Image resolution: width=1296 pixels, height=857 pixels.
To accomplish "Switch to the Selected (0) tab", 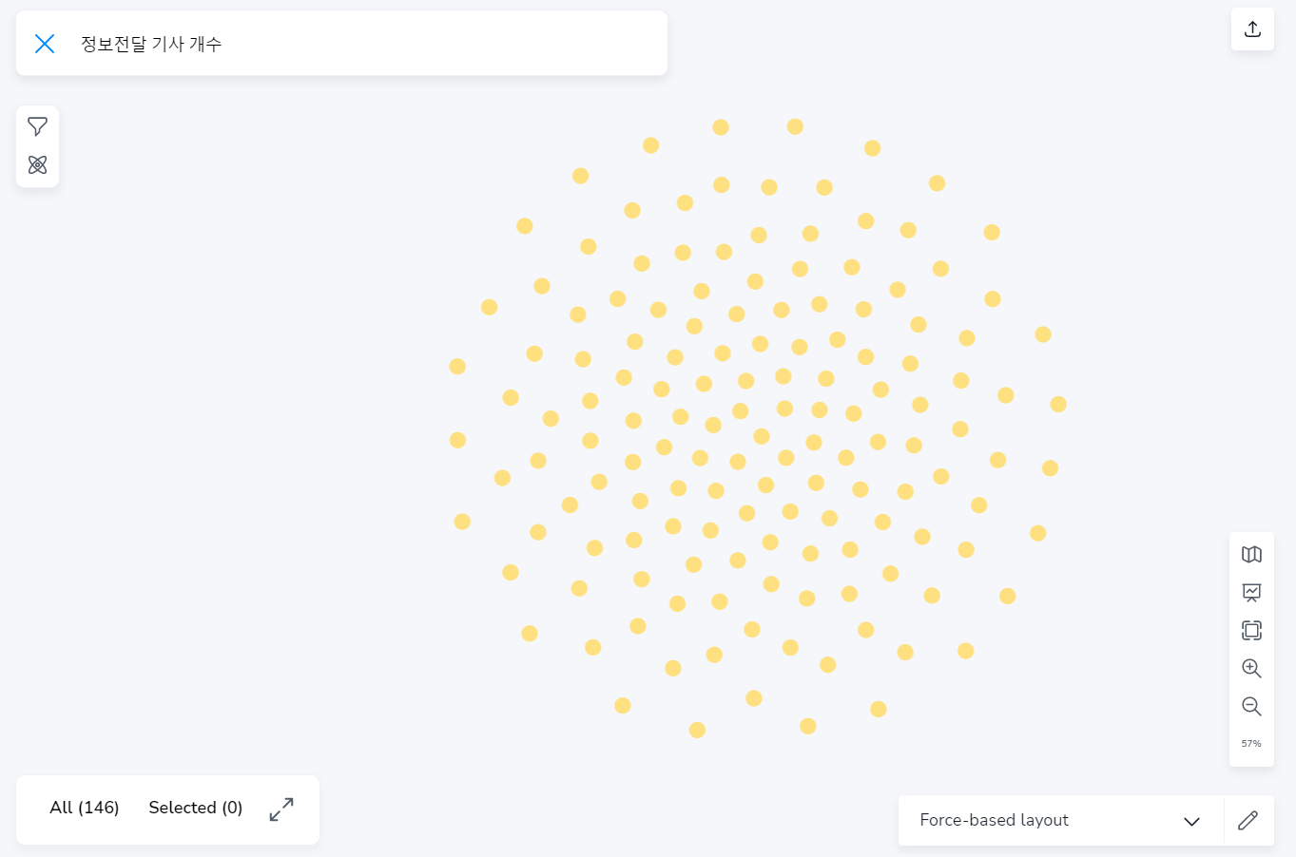I will coord(196,808).
